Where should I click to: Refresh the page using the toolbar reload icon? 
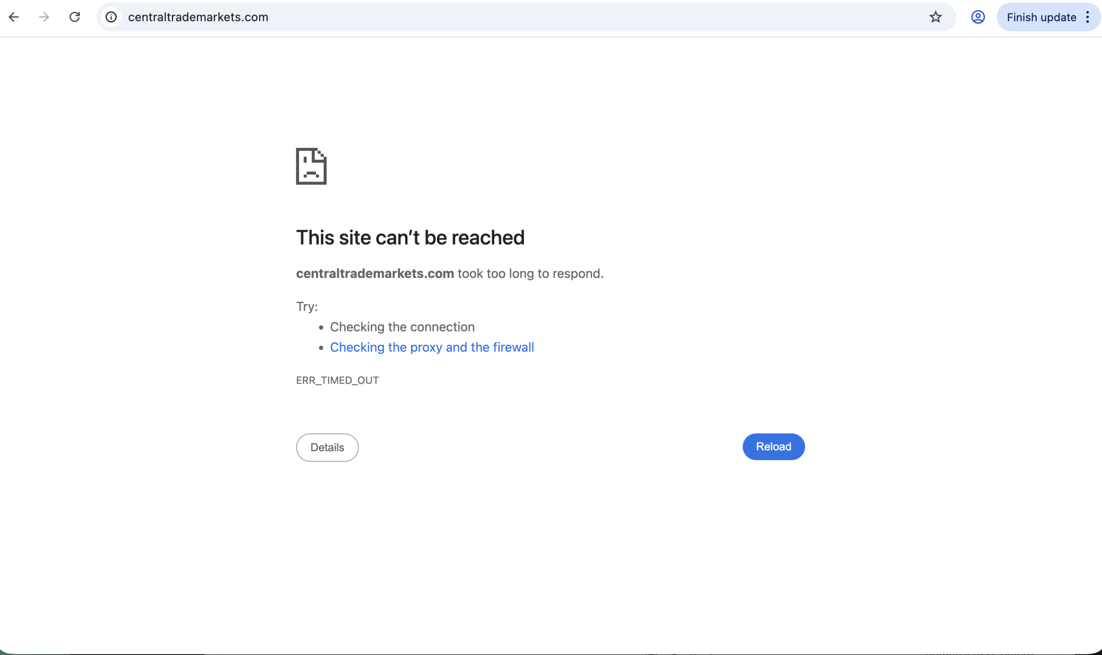(x=74, y=17)
